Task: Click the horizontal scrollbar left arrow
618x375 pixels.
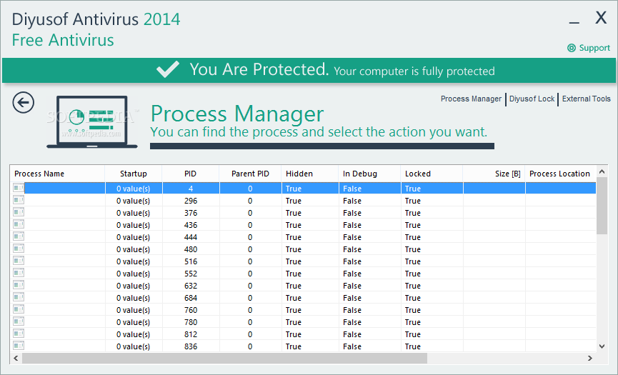Action: click(16, 358)
